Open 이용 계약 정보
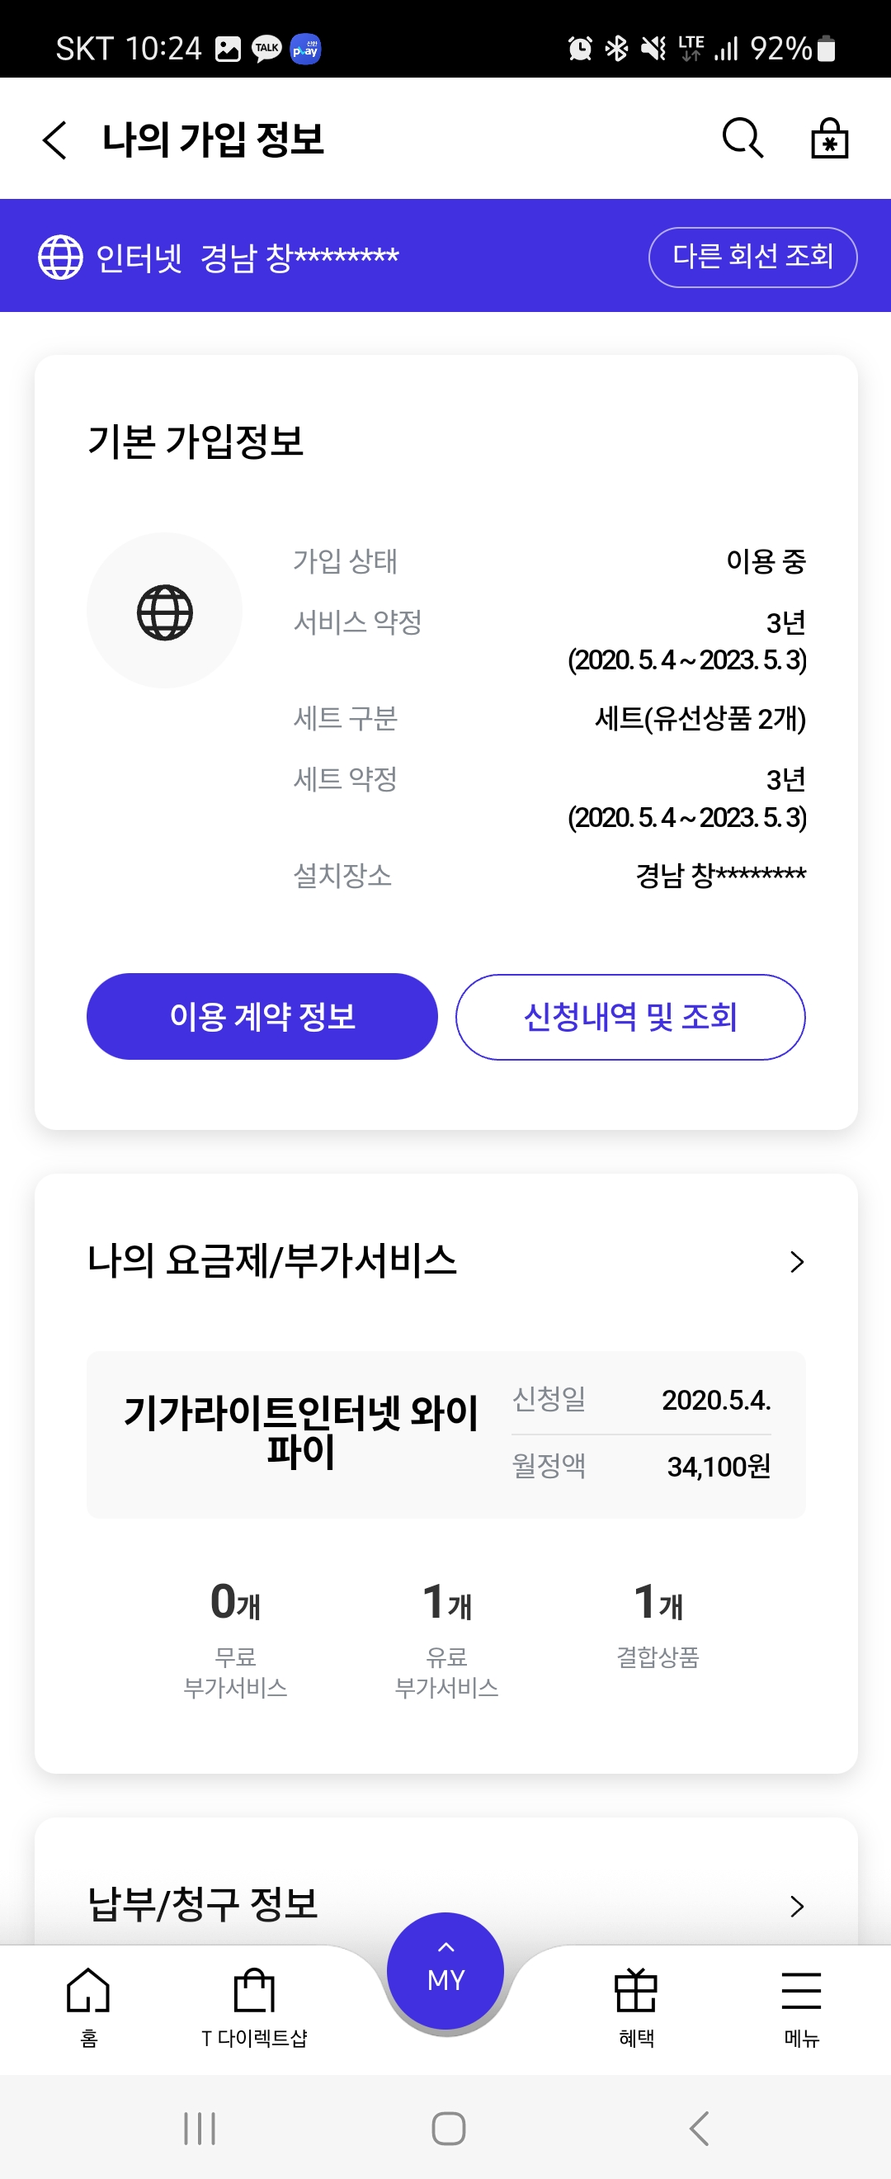 click(262, 1016)
